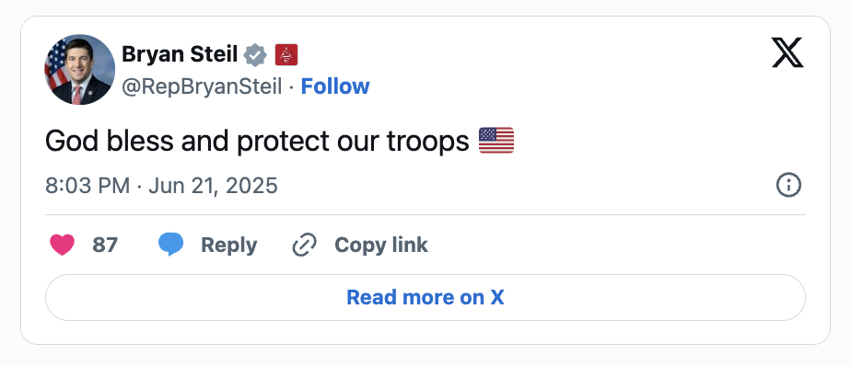Open the @RepBryanSteil handle link

202,86
